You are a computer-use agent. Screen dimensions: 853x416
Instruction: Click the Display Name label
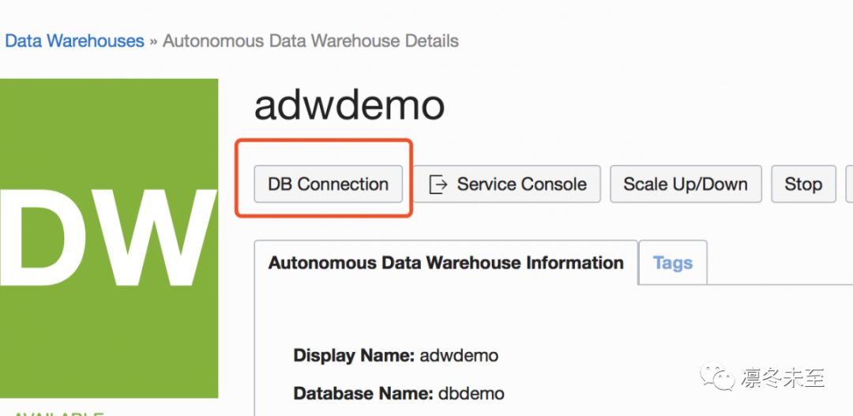pyautogui.click(x=354, y=355)
